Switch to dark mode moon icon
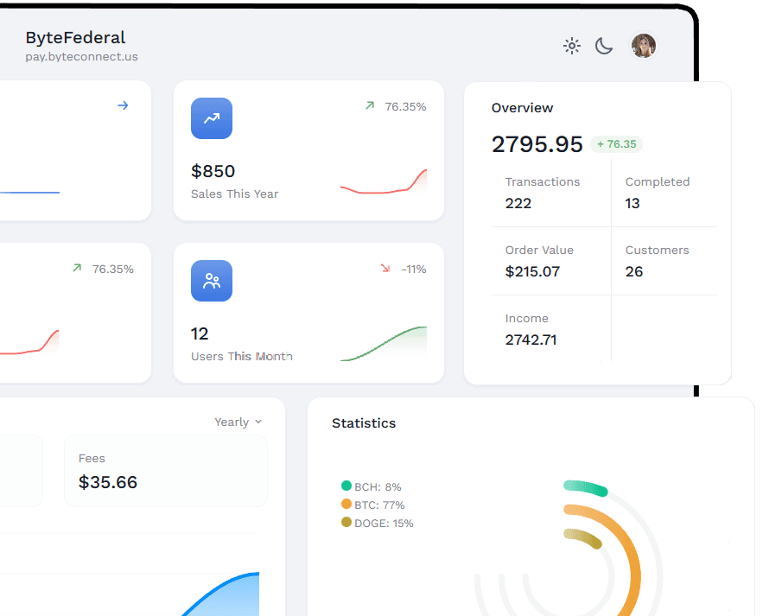This screenshot has width=763, height=616. point(604,47)
